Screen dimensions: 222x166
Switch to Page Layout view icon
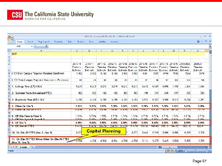point(172,151)
